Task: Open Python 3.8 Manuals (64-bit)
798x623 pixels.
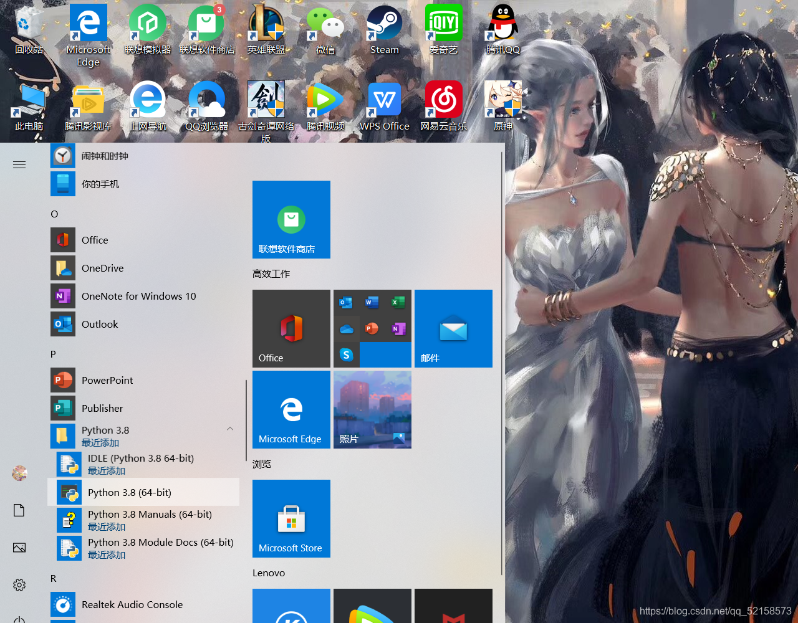Action: (x=143, y=520)
